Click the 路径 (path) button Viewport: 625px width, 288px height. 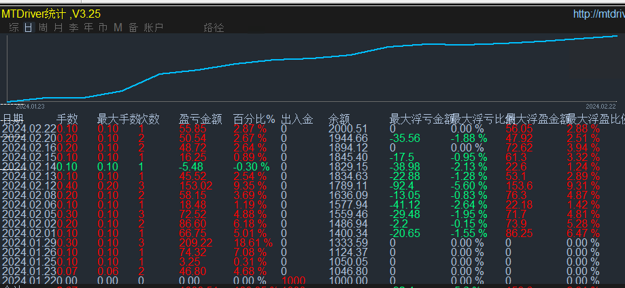[214, 27]
